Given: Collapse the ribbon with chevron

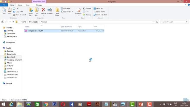Looking at the screenshot, I should [x=186, y=5].
